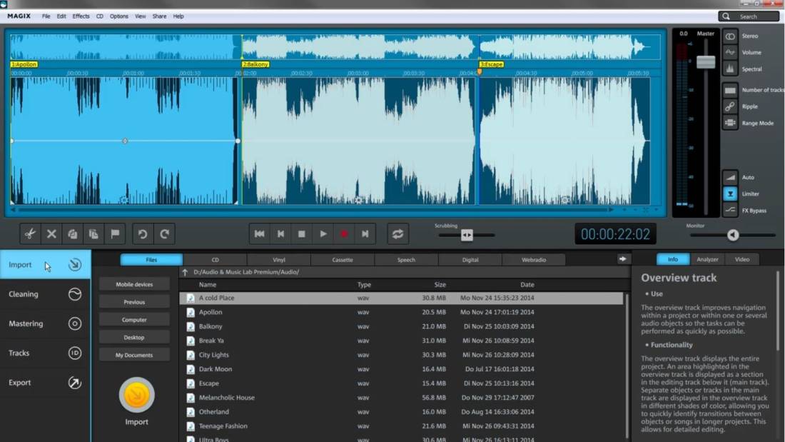Adjust the Master volume fader

point(705,62)
